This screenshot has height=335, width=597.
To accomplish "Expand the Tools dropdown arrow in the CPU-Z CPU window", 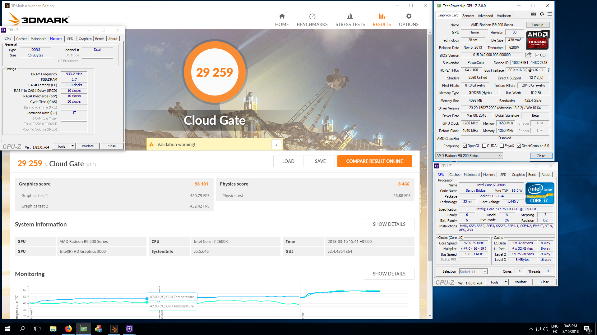I will pos(506,282).
